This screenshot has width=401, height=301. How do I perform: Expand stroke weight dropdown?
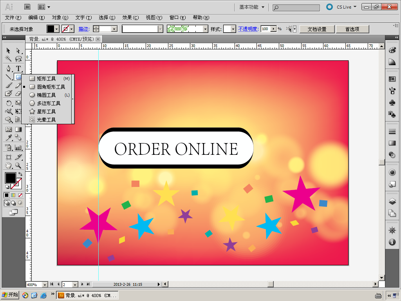tap(114, 29)
